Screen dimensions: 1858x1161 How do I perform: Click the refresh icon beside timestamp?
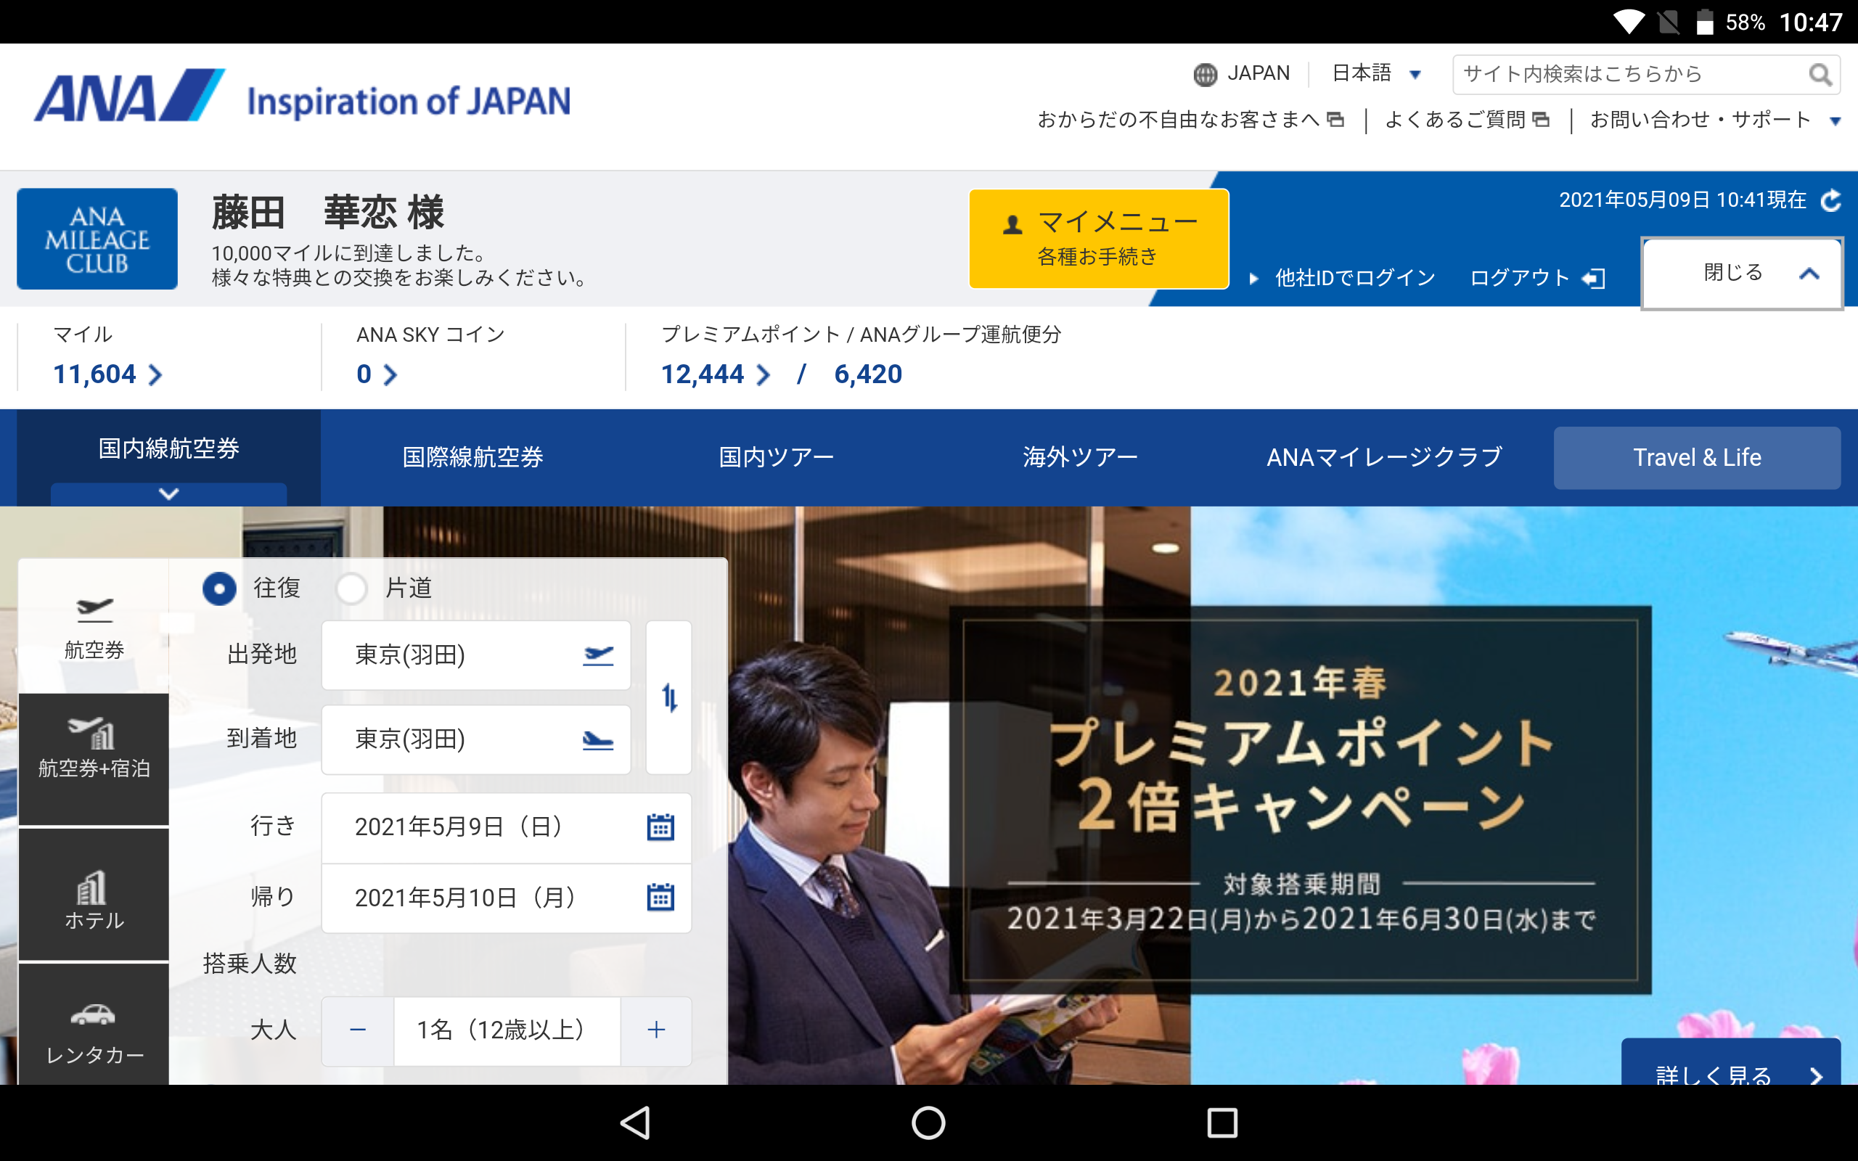1830,200
